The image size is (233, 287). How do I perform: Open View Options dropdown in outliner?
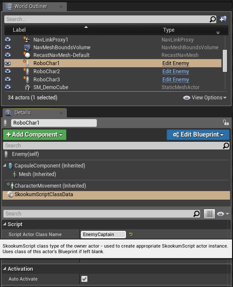[205, 98]
